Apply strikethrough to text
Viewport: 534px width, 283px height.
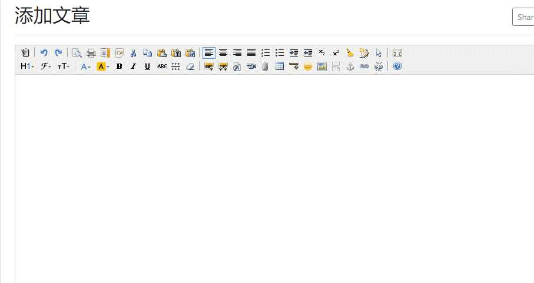pyautogui.click(x=162, y=66)
